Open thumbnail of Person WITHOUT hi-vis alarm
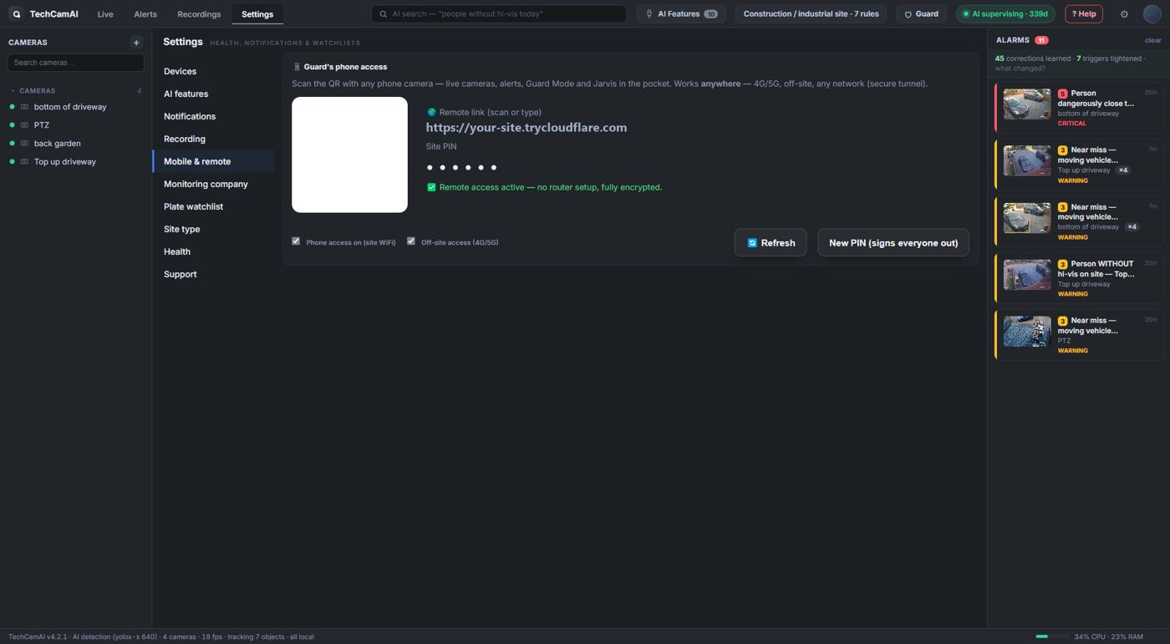Image resolution: width=1170 pixels, height=644 pixels. (1027, 275)
